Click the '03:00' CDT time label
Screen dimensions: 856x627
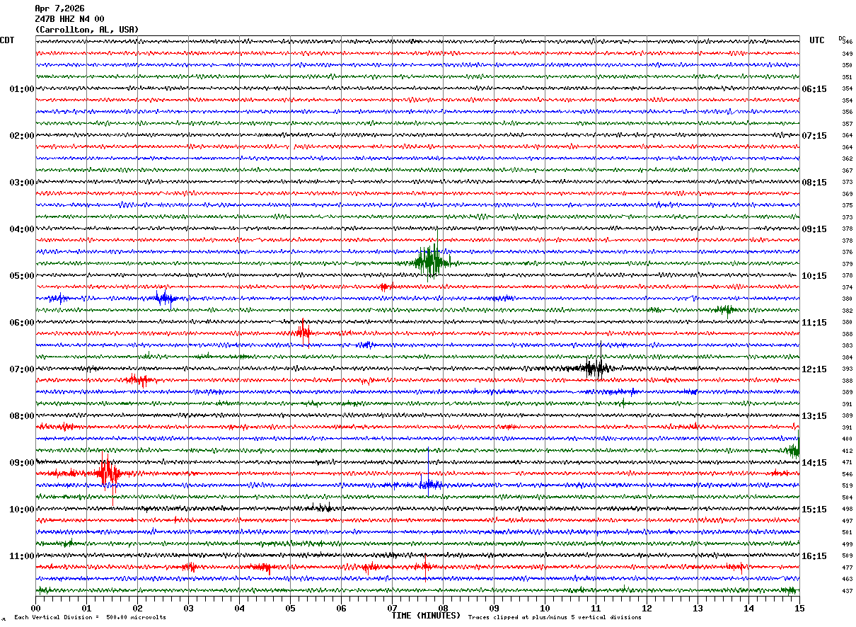22,183
